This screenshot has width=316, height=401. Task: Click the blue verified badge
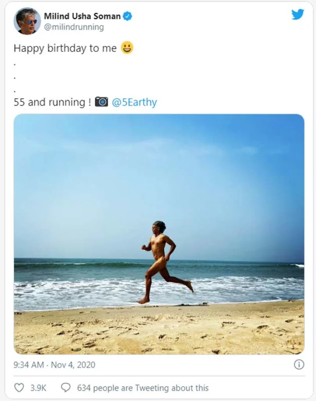tap(127, 16)
